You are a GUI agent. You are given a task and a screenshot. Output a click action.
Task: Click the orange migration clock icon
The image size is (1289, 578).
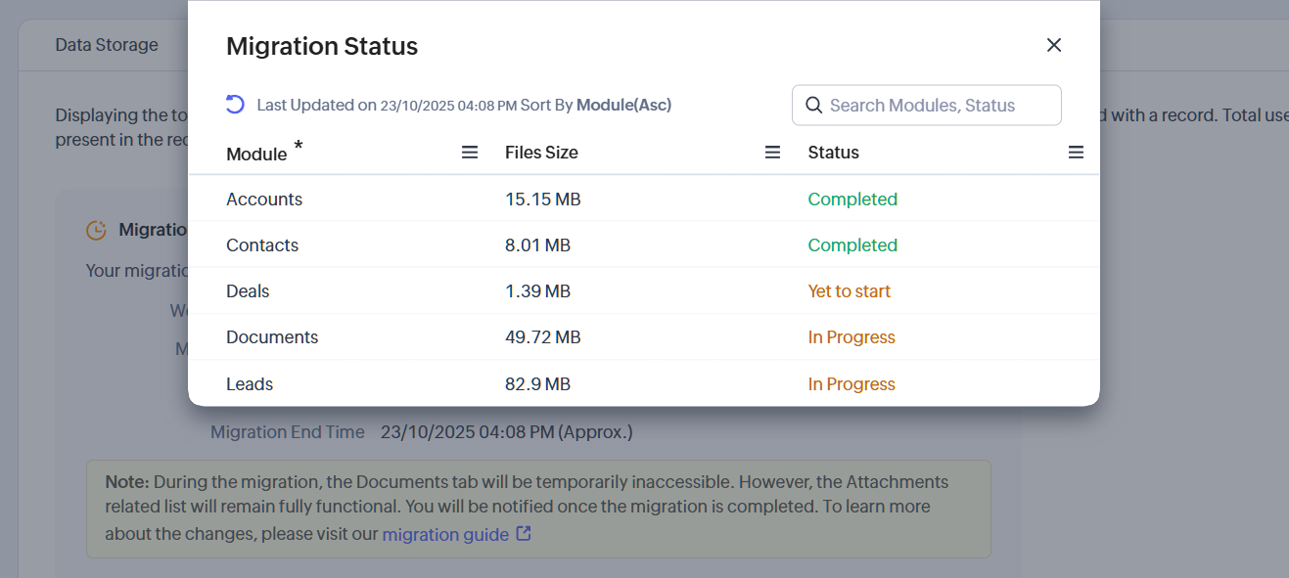pos(96,230)
